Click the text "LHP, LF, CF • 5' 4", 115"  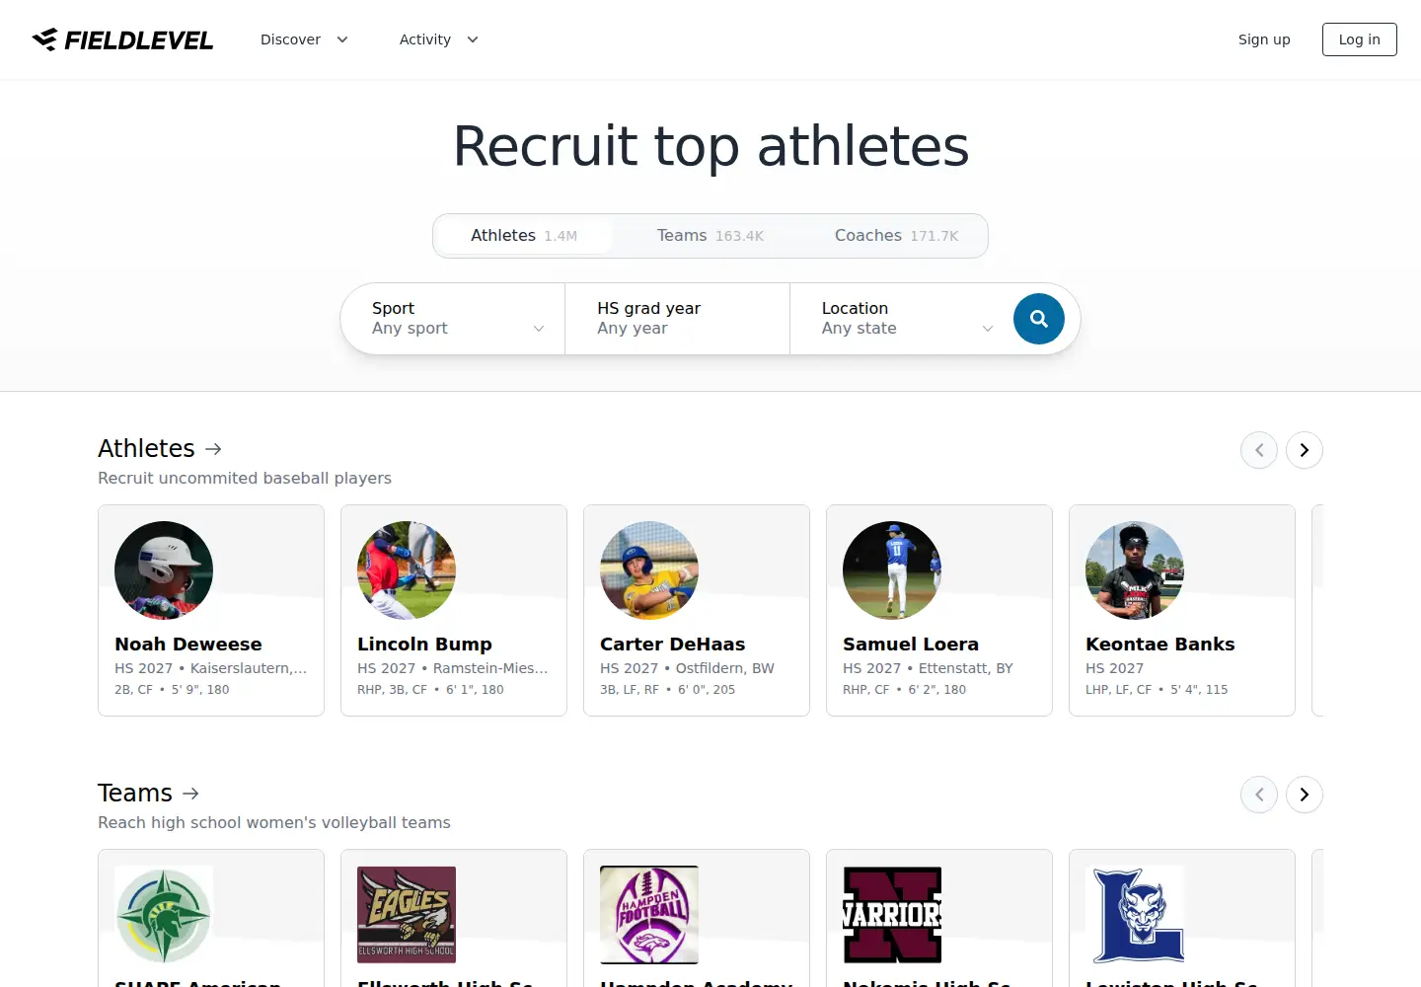coord(1157,690)
